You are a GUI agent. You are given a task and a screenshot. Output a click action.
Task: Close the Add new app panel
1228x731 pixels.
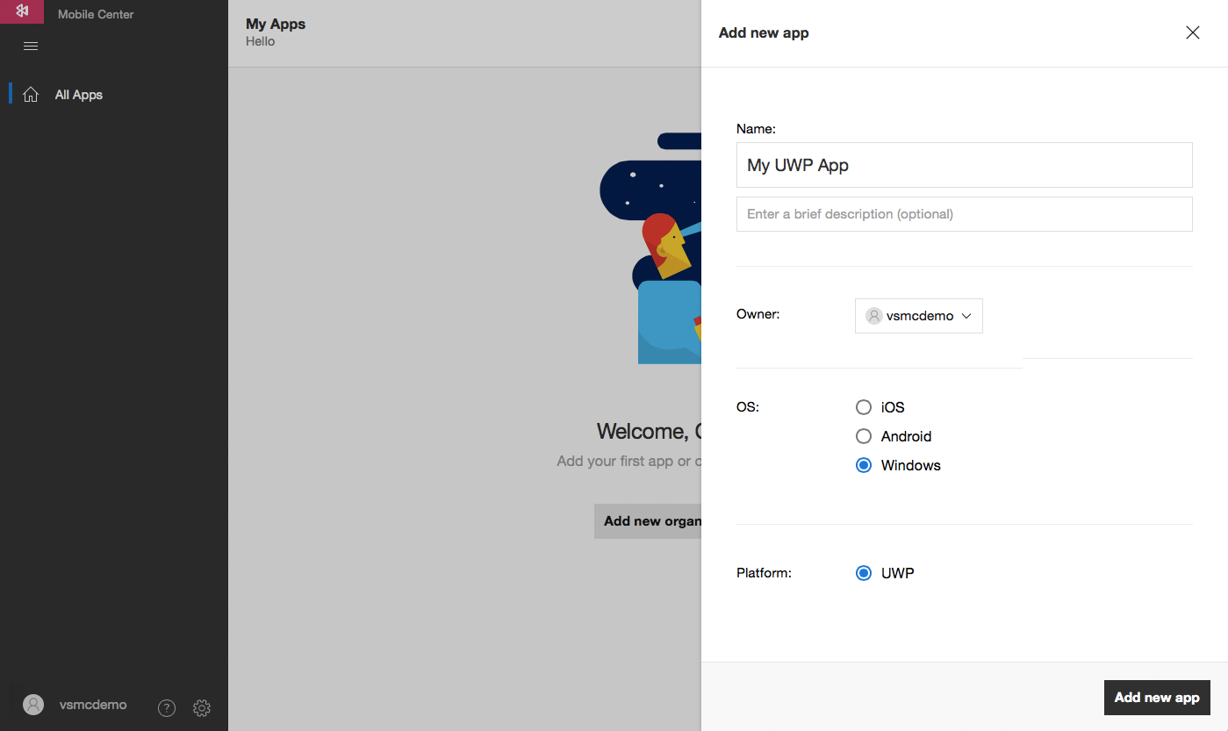[1193, 32]
